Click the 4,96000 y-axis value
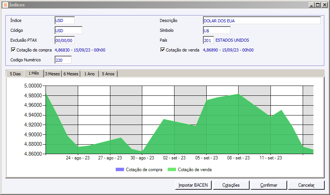 [x=33, y=105]
